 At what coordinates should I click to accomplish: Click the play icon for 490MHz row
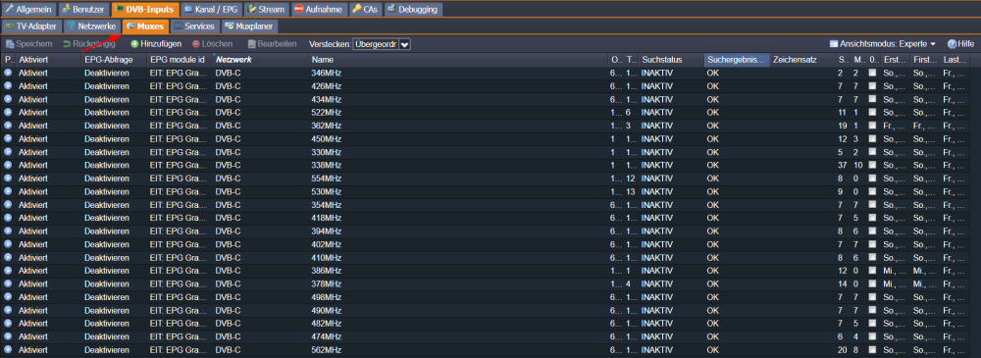point(8,311)
